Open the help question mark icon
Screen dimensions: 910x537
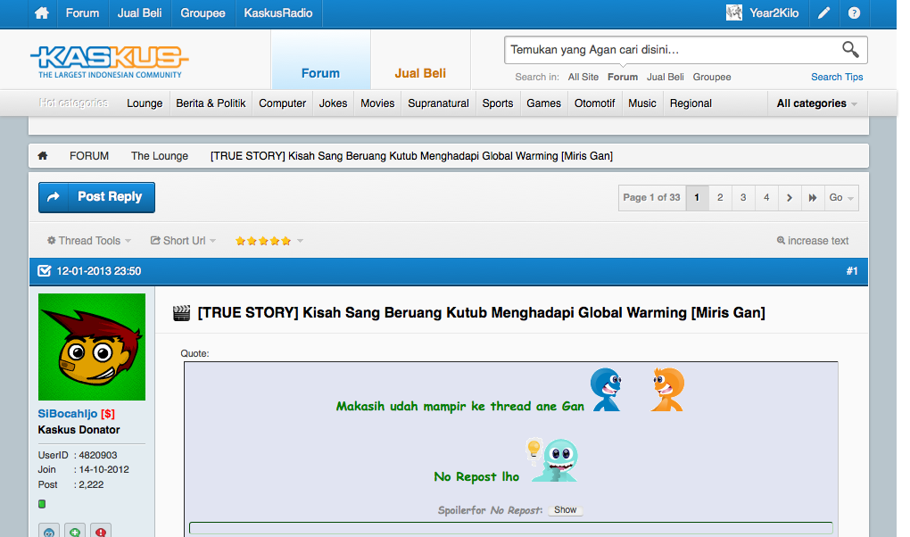click(854, 13)
